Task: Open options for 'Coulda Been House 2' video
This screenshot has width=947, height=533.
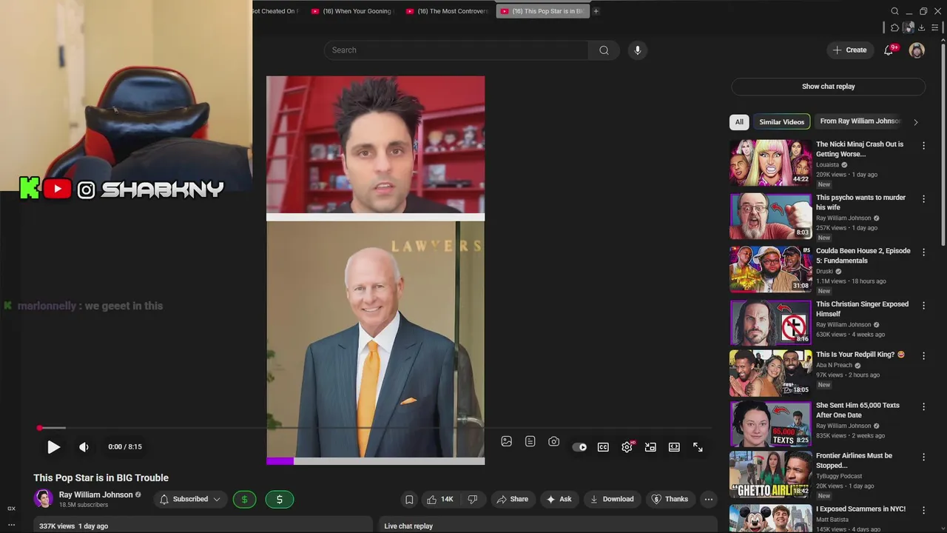Action: (x=923, y=252)
